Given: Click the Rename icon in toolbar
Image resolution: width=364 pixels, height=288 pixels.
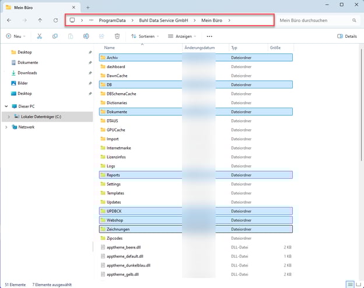Looking at the screenshot, I should click(86, 36).
